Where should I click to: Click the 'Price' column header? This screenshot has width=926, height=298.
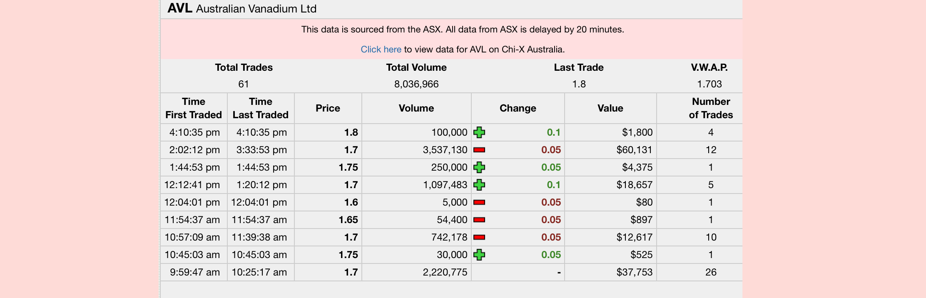328,108
